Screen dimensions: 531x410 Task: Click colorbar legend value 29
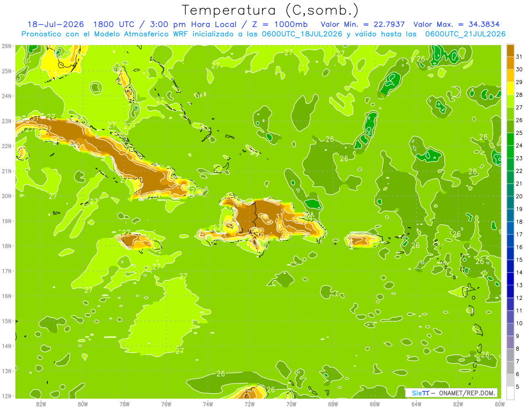[519, 82]
